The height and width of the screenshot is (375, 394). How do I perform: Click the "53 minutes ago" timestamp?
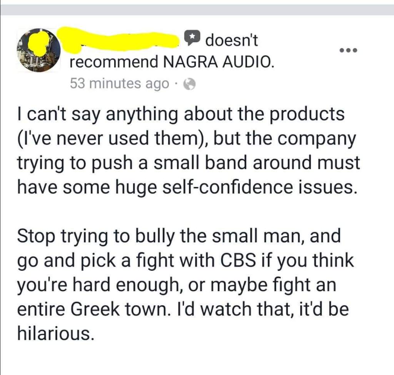[x=119, y=83]
